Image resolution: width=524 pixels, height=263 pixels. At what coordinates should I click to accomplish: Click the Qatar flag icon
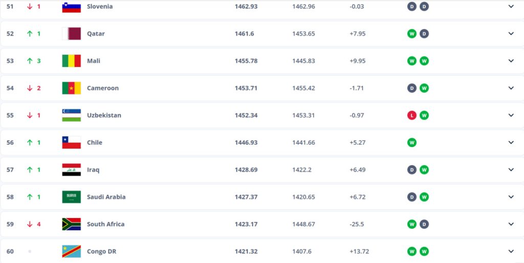(x=71, y=34)
